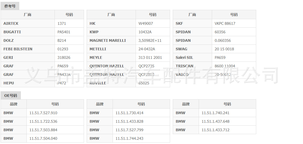Select the TRISCAN number 8600 11004
The width and height of the screenshot is (303, 144).
(225, 66)
